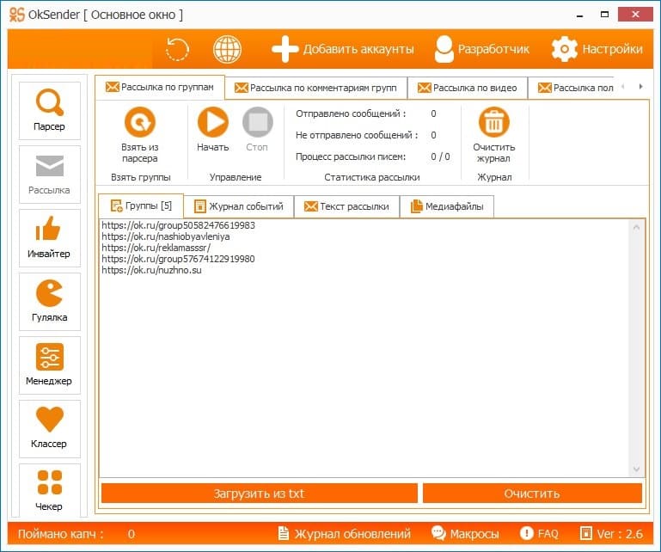Open the Парсер section in sidebar
This screenshot has height=552, width=661.
click(x=49, y=111)
